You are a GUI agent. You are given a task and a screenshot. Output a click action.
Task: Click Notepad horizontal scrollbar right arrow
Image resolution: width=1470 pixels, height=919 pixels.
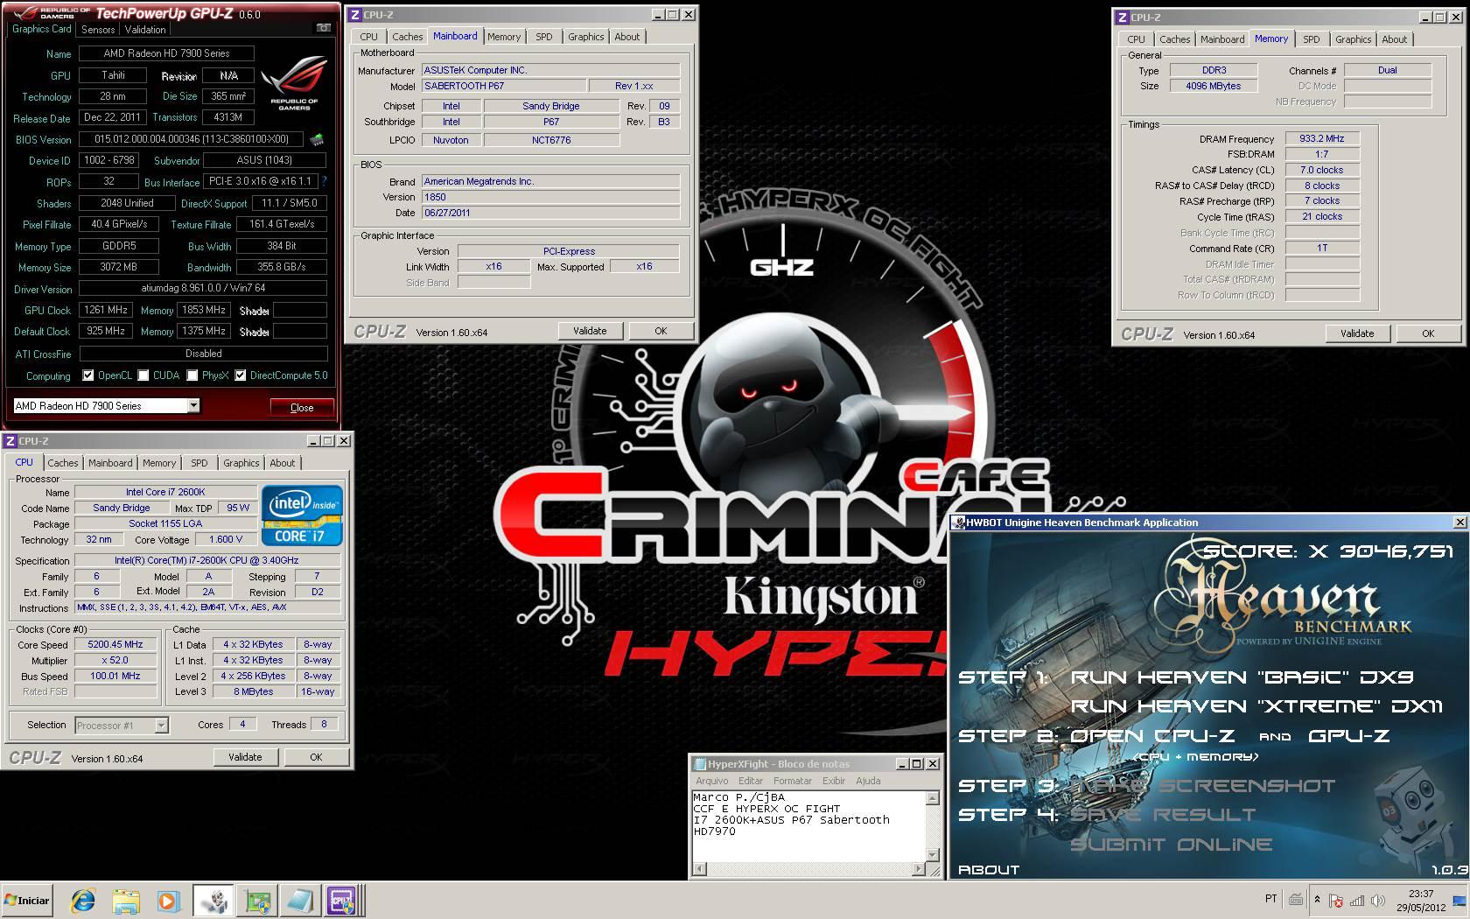pyautogui.click(x=918, y=870)
